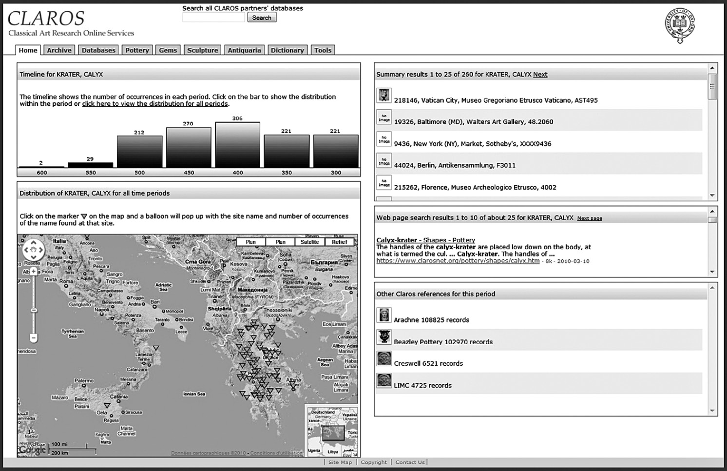Open the clarosnet.org calyx.htm URL link
This screenshot has width=727, height=471.
coord(458,261)
